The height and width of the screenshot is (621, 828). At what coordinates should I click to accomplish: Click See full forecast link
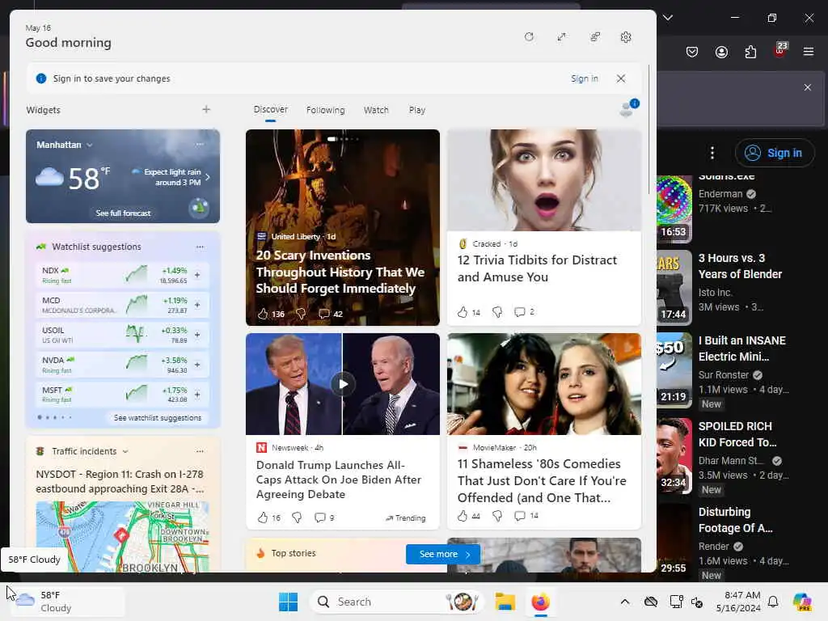coord(123,213)
